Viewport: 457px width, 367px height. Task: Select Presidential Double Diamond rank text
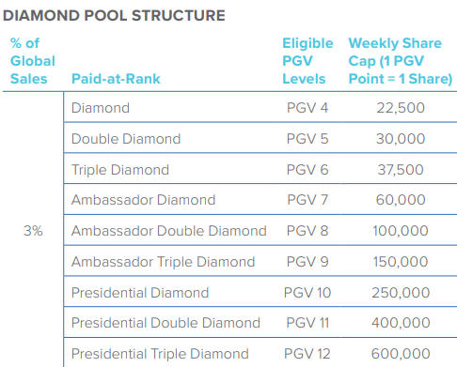tap(165, 323)
